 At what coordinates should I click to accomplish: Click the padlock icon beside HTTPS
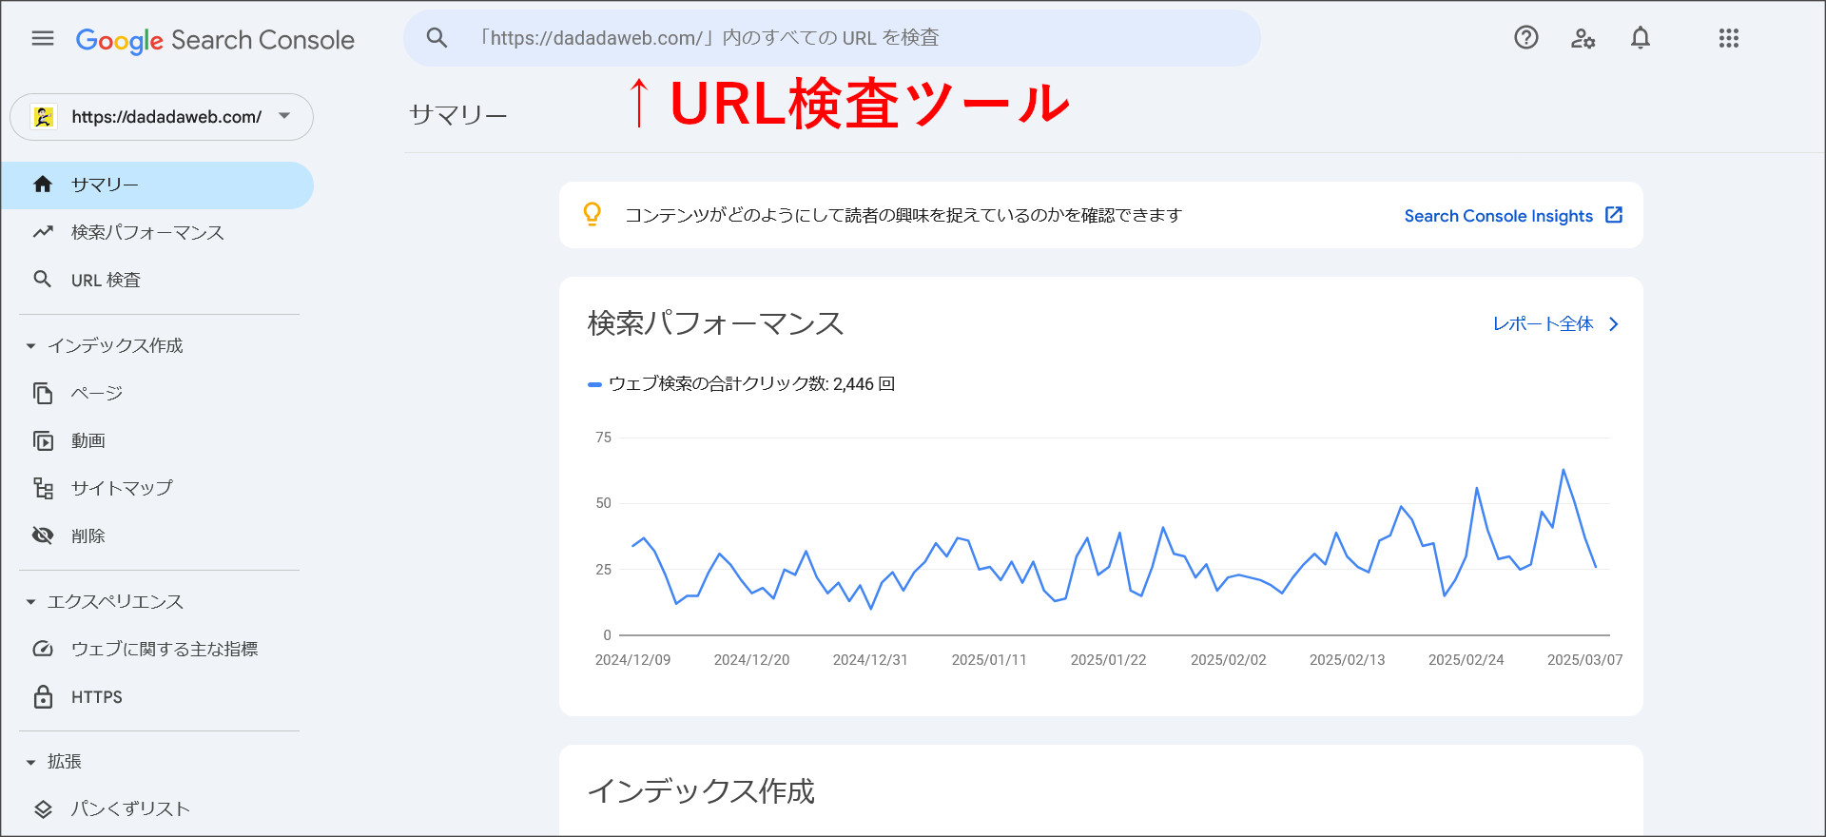tap(43, 696)
